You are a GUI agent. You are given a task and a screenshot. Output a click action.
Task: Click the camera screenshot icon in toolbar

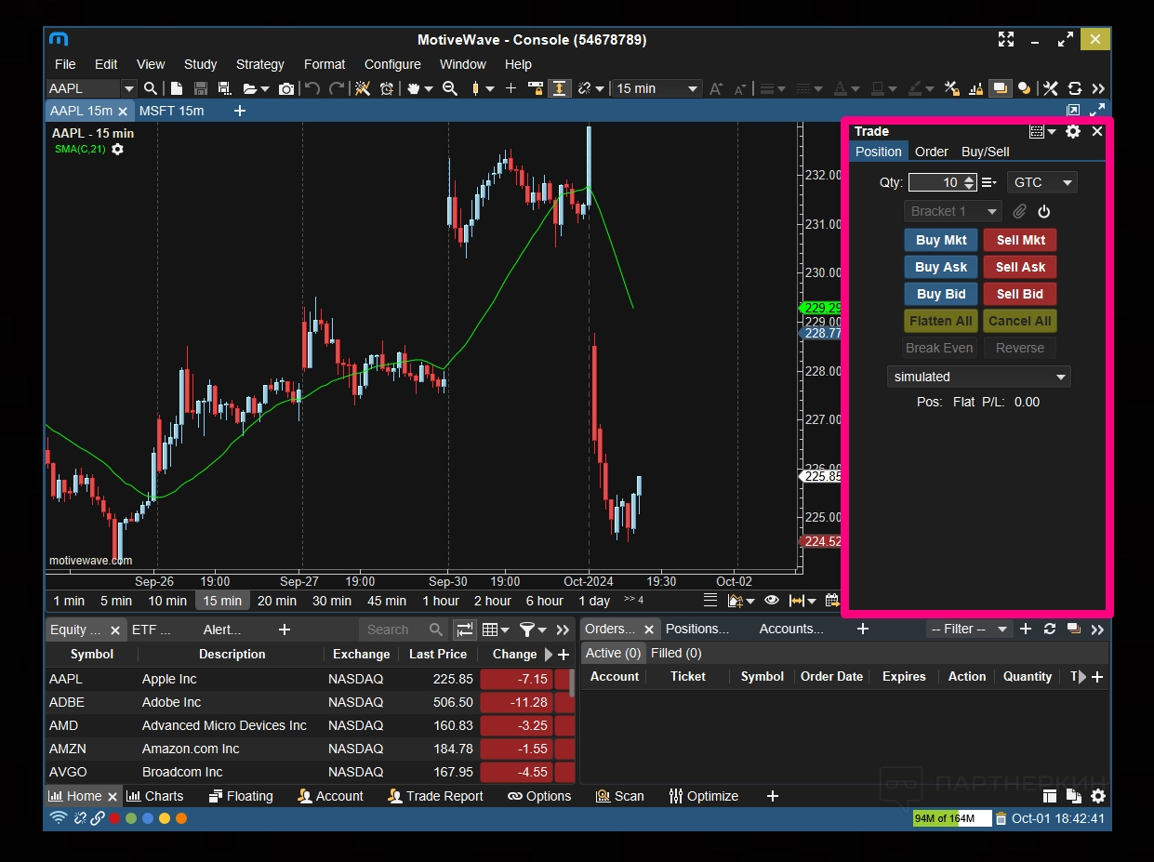[286, 88]
